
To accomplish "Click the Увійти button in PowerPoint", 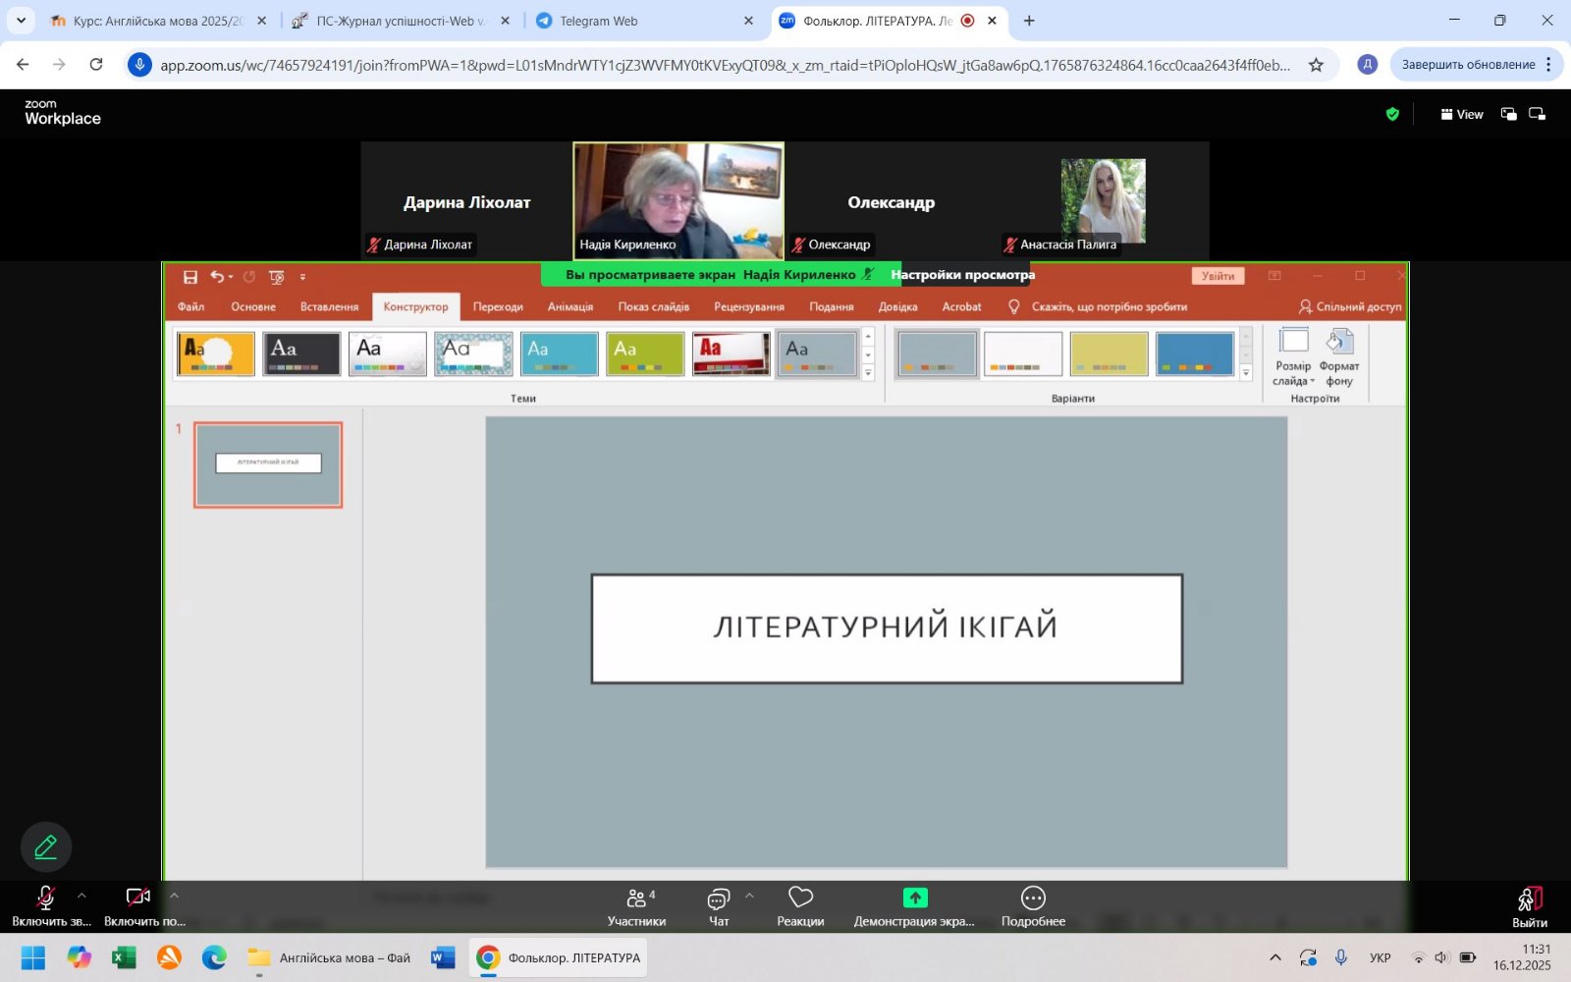I will coord(1218,276).
